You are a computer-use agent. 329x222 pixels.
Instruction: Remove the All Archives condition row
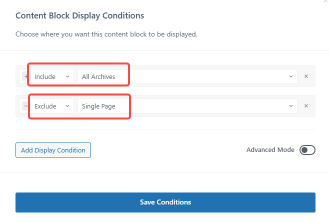pyautogui.click(x=306, y=76)
